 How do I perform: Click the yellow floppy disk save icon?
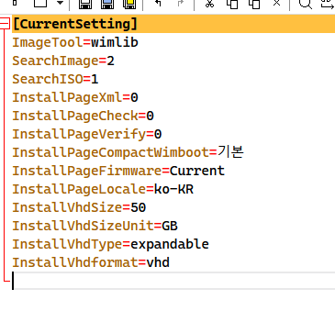[x=129, y=4]
